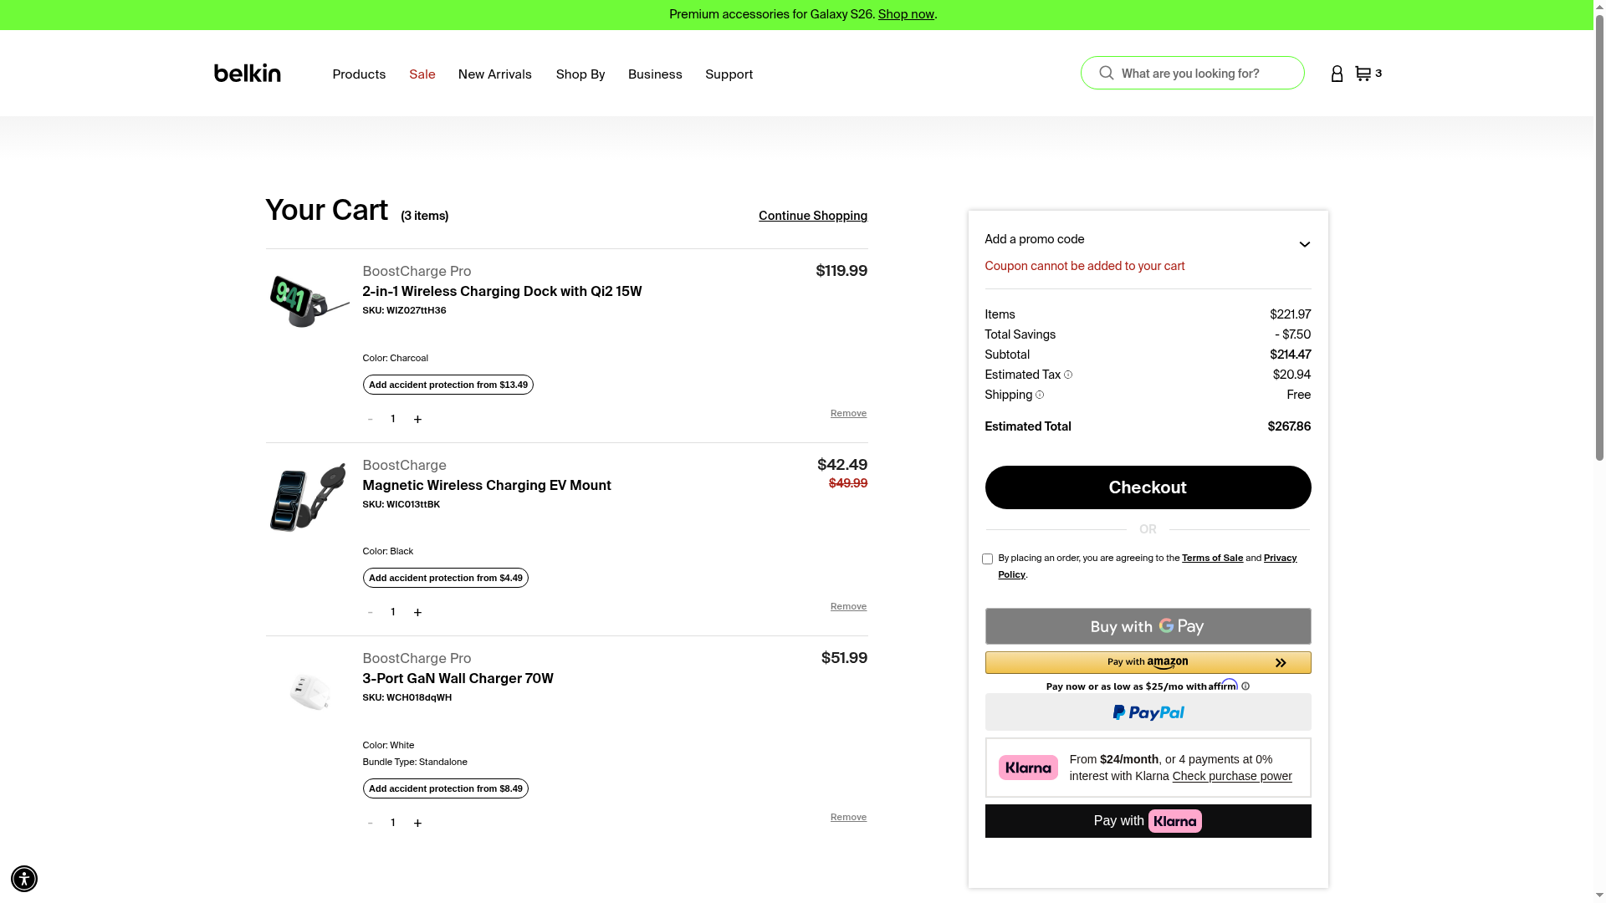Click Check purchase power Klarna link

click(1232, 776)
